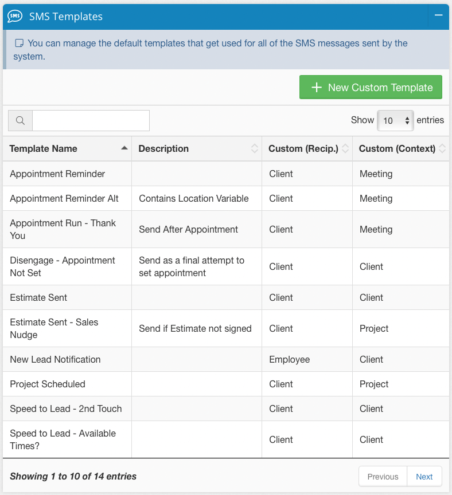The image size is (452, 495).
Task: Click the search magnifier icon
Action: pos(20,121)
